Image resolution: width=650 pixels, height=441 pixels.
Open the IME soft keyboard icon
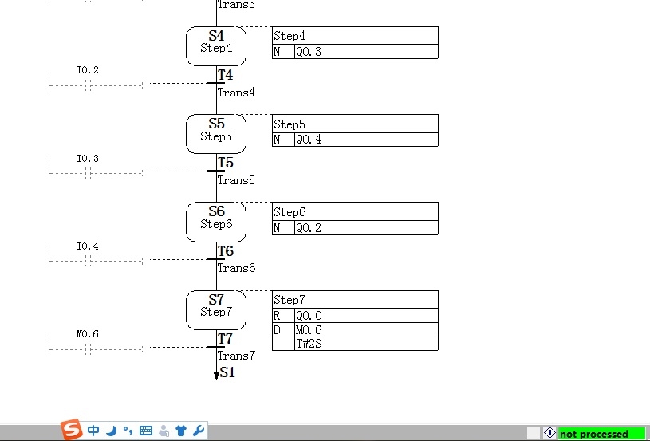pyautogui.click(x=146, y=431)
